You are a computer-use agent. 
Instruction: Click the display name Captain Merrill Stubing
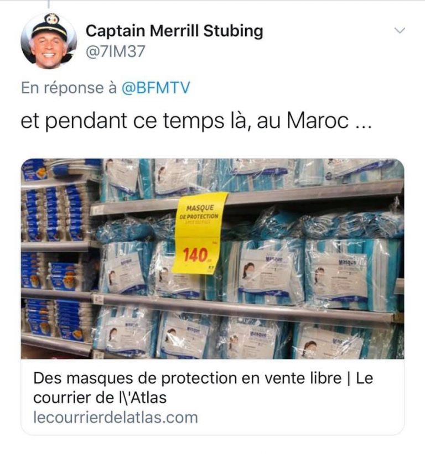point(174,31)
